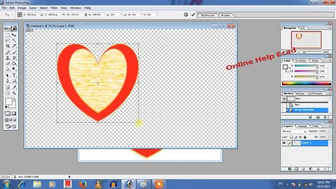Image resolution: width=336 pixels, height=189 pixels.
Task: Switch to Standard edit mode
Action: pos(8,113)
